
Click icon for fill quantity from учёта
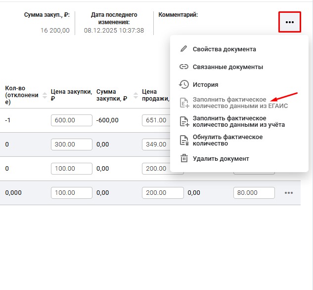[x=184, y=122]
